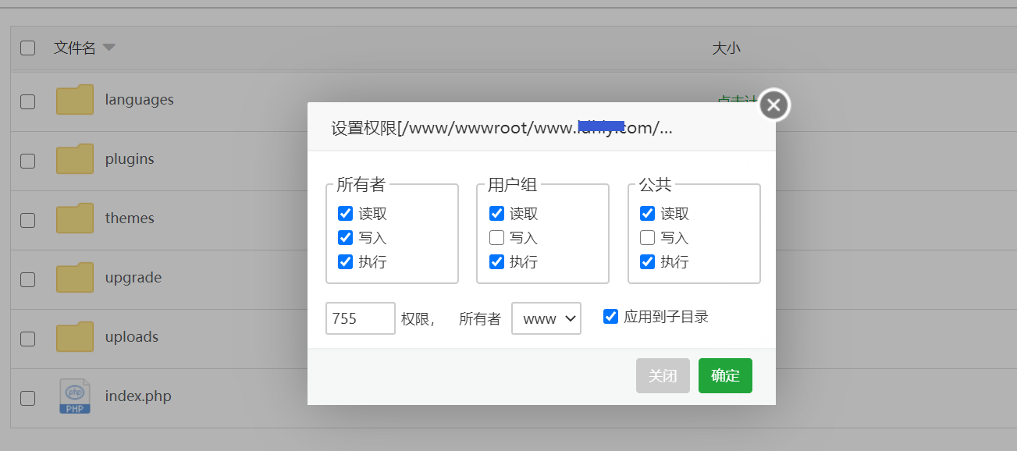Open the www owner dropdown
This screenshot has width=1017, height=451.
click(546, 318)
